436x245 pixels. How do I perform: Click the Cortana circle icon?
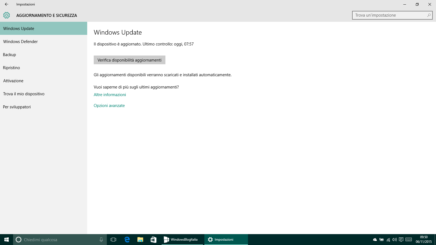pyautogui.click(x=19, y=240)
